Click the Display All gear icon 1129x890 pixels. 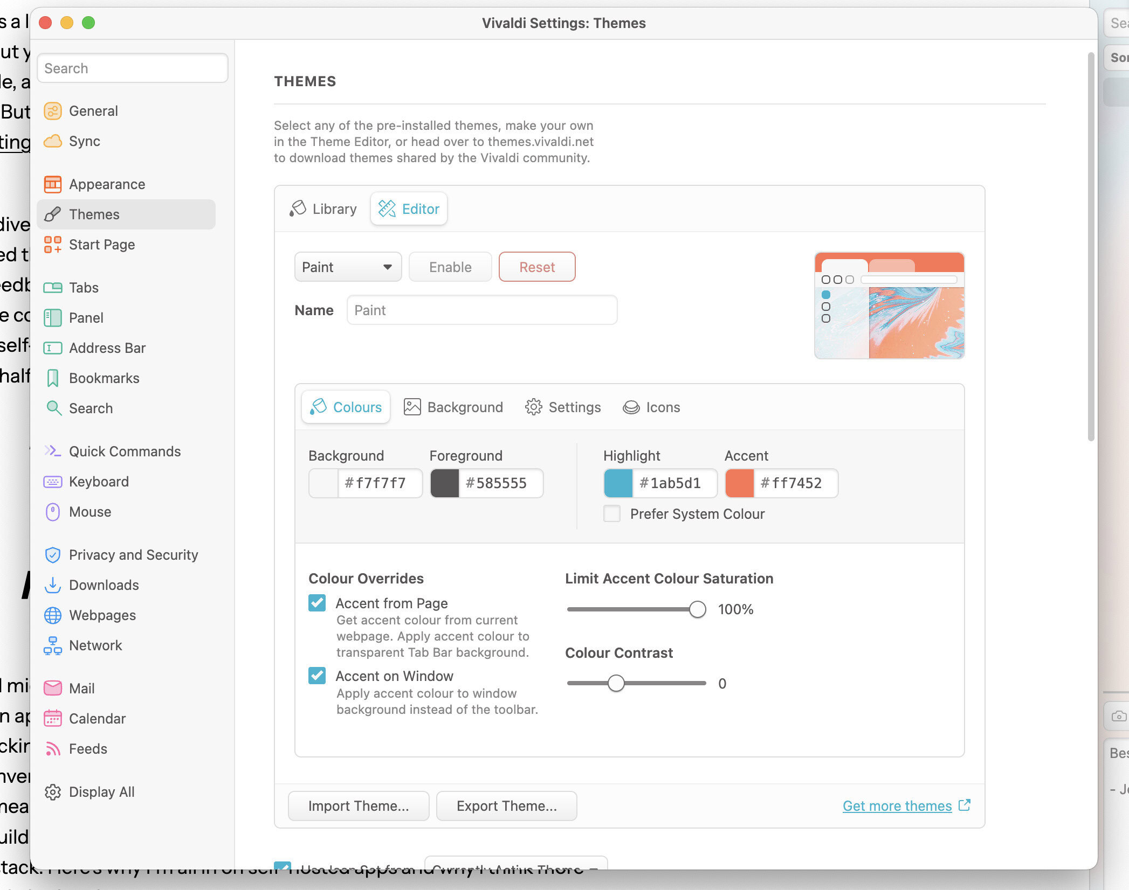[x=52, y=791]
